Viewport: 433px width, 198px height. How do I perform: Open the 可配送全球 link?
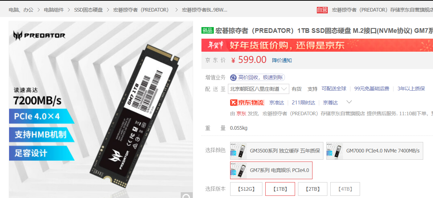(x=334, y=89)
